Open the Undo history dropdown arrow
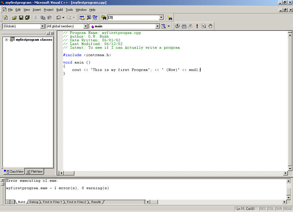293x212 pixels. coord(63,18)
